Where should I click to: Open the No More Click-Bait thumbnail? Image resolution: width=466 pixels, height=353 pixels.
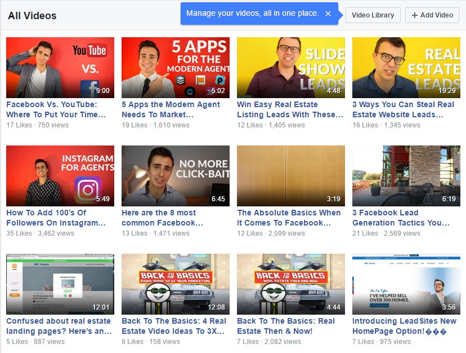coord(176,176)
